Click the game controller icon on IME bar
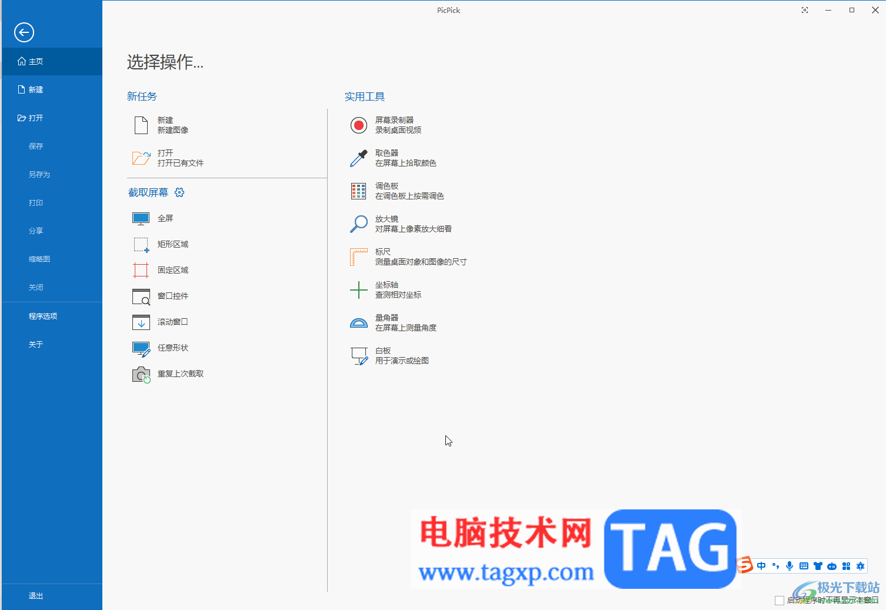The height and width of the screenshot is (610, 886). click(x=832, y=566)
